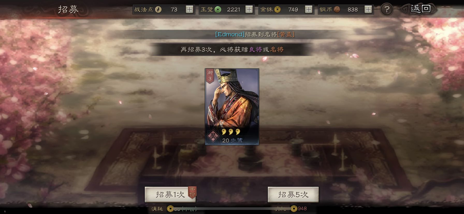Click the 招募5次 recruit button
The height and width of the screenshot is (214, 464).
point(293,194)
